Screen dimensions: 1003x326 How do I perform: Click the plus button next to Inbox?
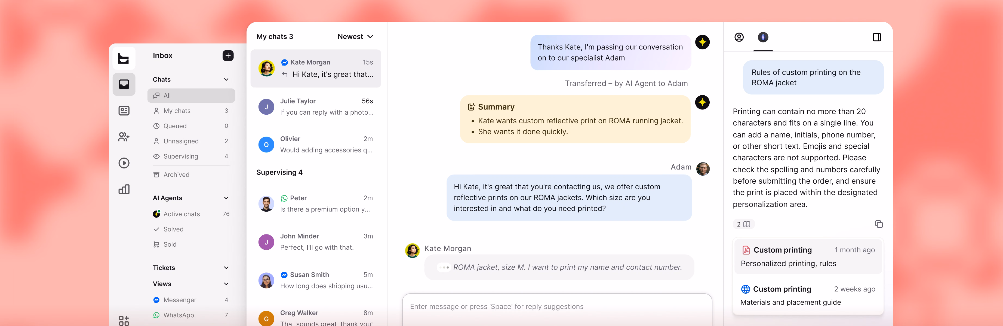(x=228, y=56)
